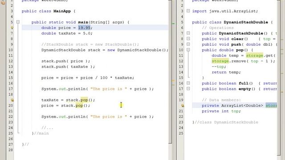Viewport: 285px width, 160px height.
Task: Expand the clear() method fold
Action: coord(188,39)
